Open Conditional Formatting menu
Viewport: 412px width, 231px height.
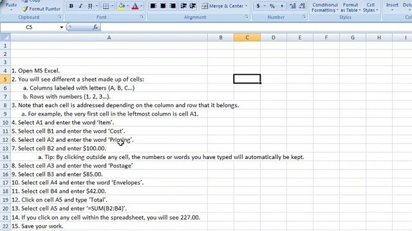[324, 7]
